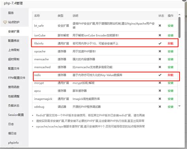
Task: Click the 名称 column header
Action: [x=37, y=16]
